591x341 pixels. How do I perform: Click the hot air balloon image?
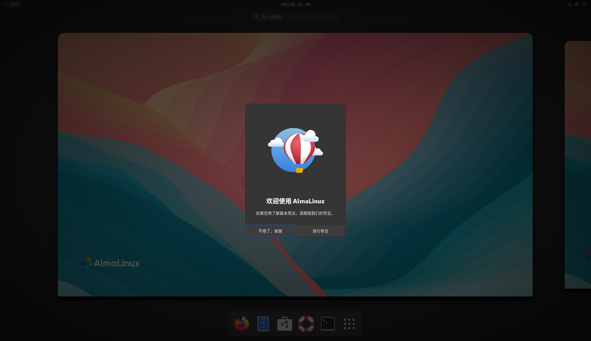(295, 150)
